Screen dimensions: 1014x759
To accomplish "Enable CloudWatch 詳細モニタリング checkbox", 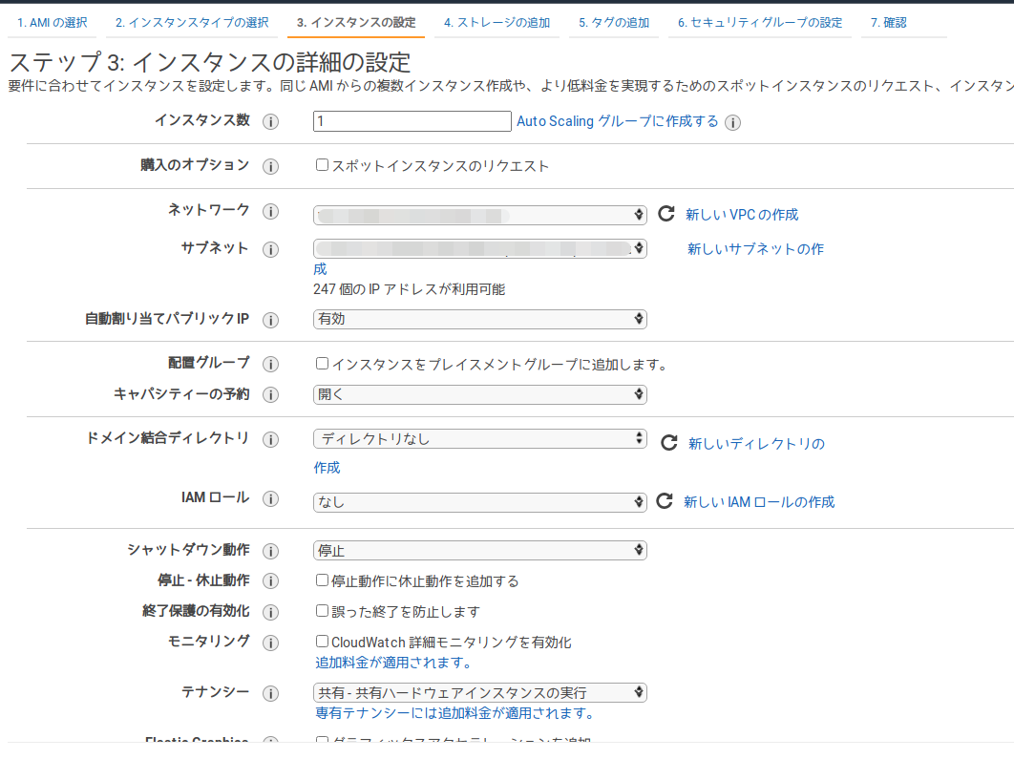I will pyautogui.click(x=322, y=642).
